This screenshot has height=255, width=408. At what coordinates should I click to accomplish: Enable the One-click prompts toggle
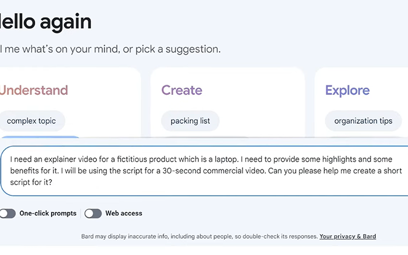click(8, 214)
